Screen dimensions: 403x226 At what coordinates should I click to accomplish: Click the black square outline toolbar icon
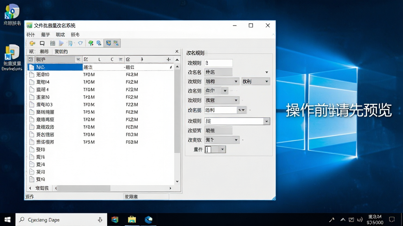click(42, 43)
